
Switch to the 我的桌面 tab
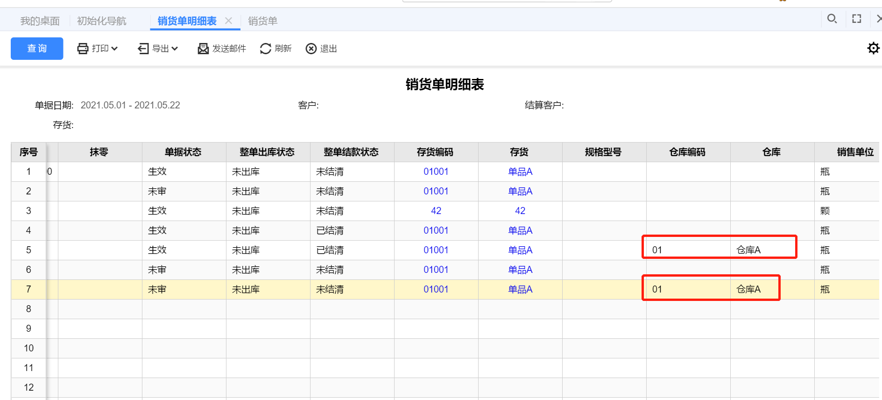coord(40,21)
